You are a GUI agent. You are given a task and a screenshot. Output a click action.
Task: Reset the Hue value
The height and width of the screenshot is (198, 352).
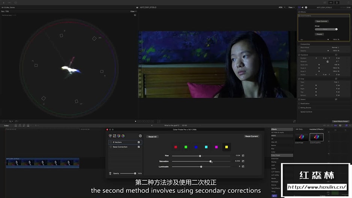pyautogui.click(x=243, y=156)
